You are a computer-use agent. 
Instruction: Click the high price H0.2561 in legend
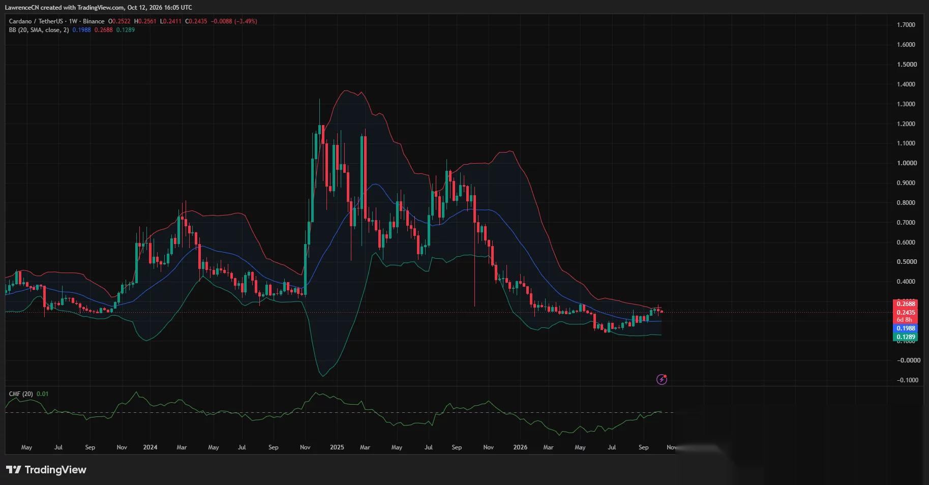coord(145,21)
